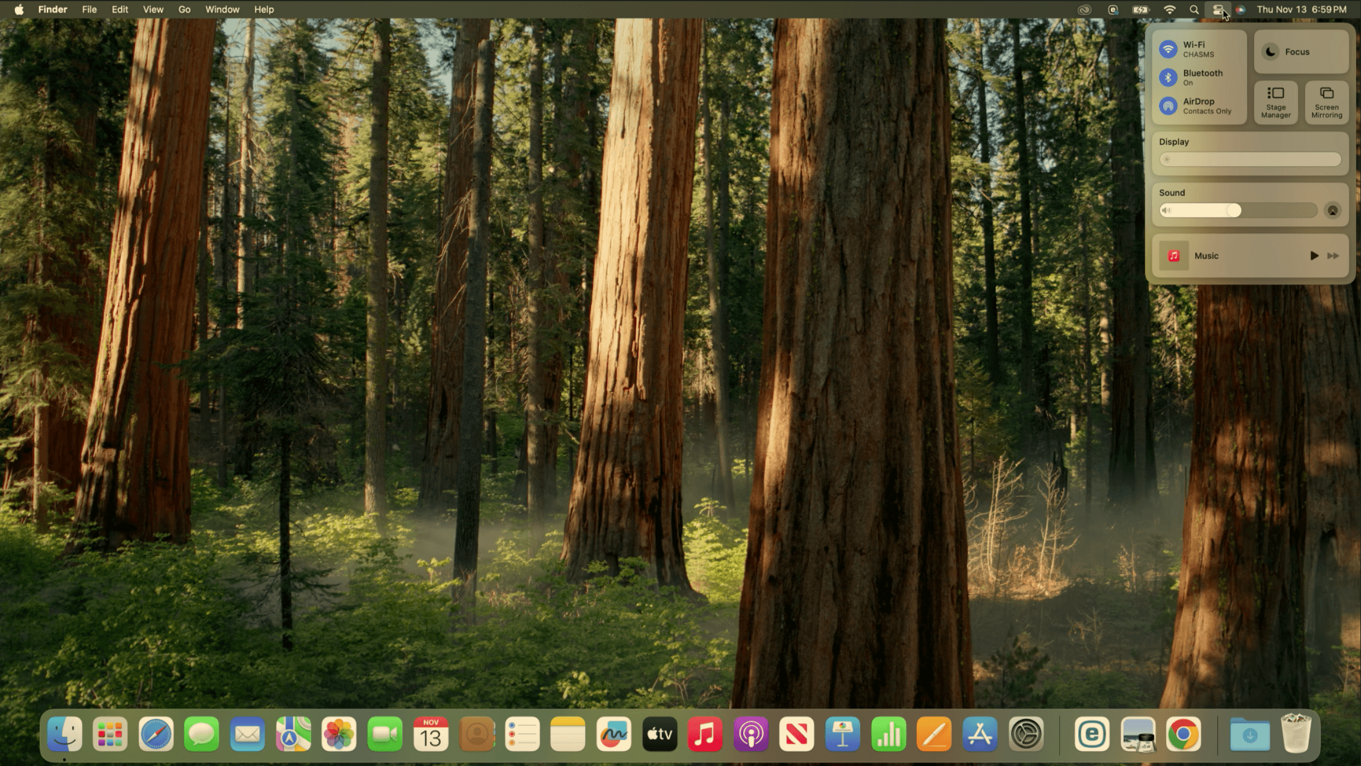Image resolution: width=1361 pixels, height=766 pixels.
Task: Launch Apple TV app from Dock
Action: coord(659,735)
